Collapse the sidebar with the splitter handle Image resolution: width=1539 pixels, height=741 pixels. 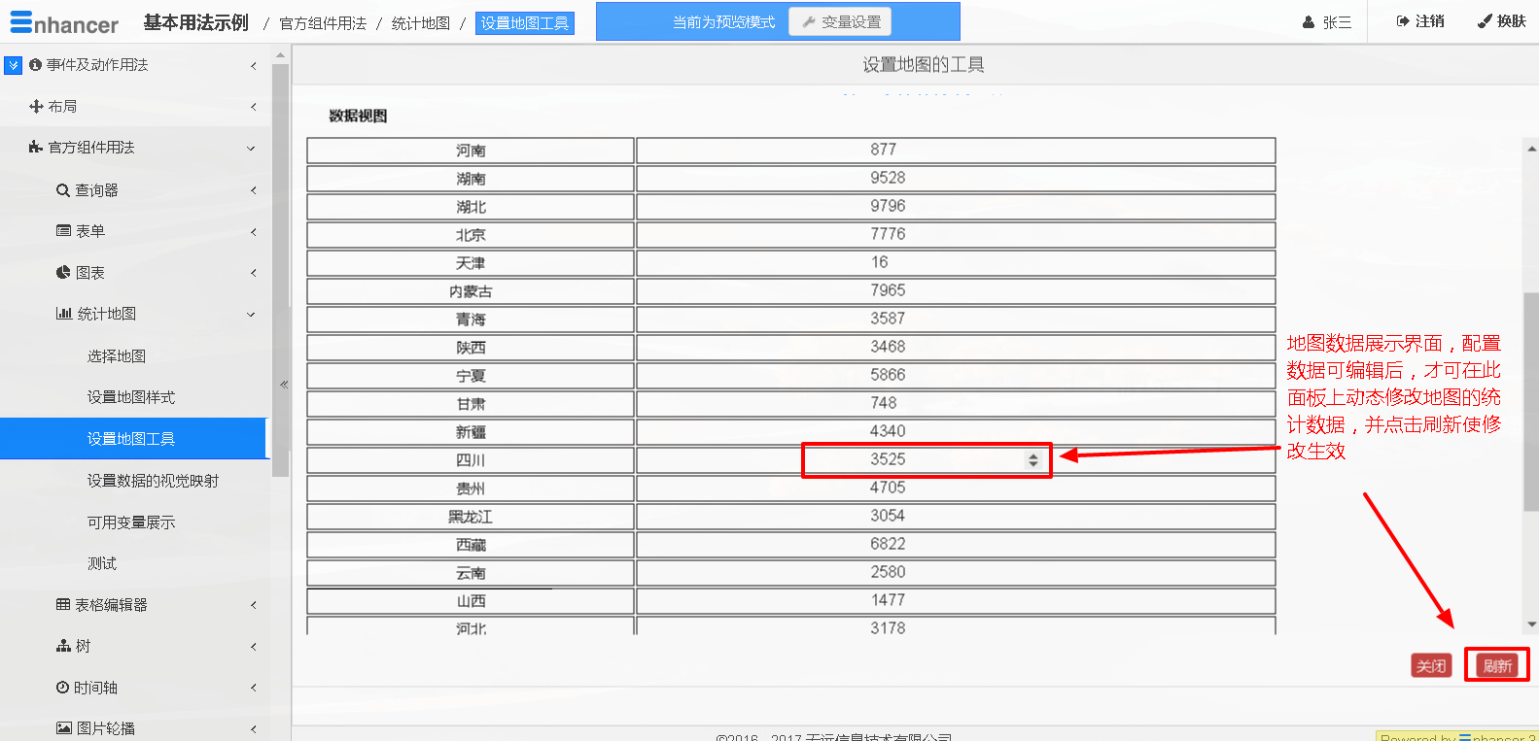click(284, 385)
